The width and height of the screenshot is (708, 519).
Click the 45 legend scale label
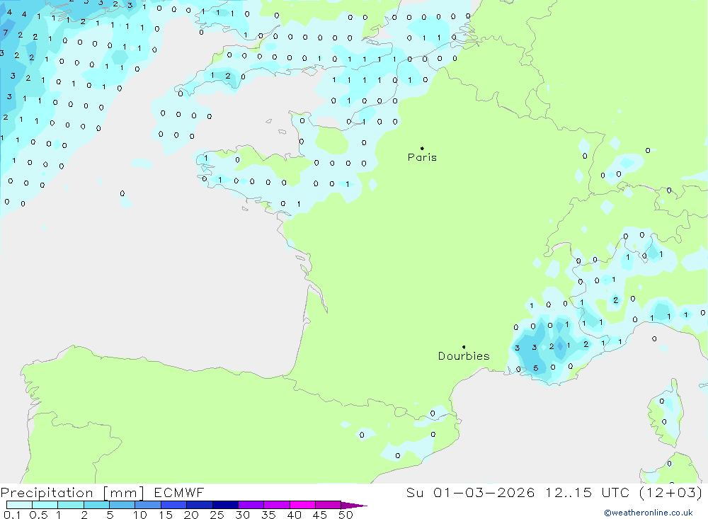pos(320,515)
